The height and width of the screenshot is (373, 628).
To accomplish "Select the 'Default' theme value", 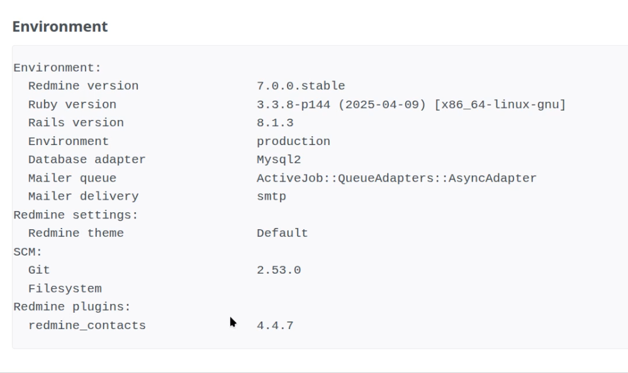I will (283, 233).
